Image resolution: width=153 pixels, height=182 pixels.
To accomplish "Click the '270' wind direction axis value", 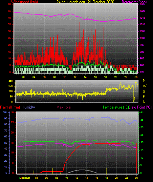I will point(11,86).
